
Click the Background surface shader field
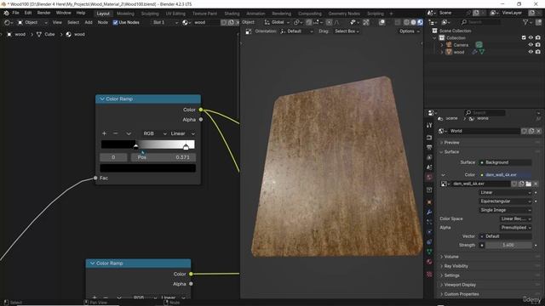(x=505, y=162)
